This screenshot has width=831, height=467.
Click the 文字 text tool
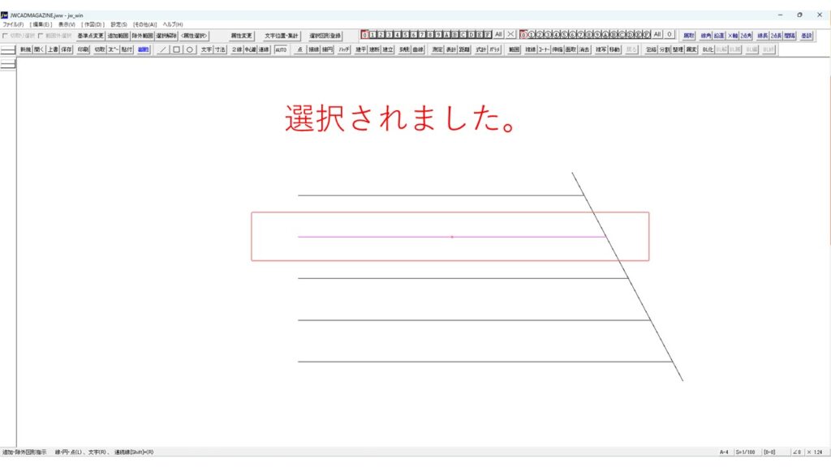click(206, 49)
